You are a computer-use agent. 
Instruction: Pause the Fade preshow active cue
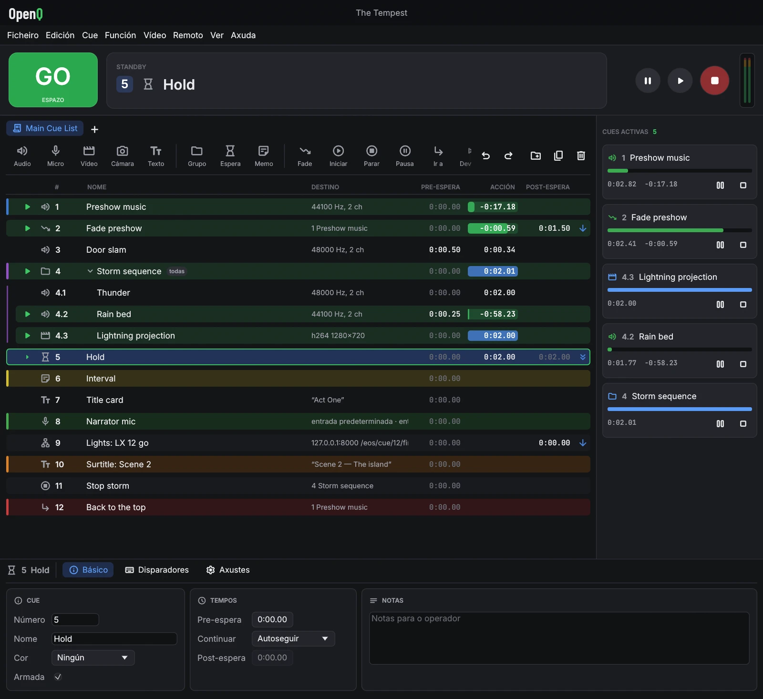720,245
